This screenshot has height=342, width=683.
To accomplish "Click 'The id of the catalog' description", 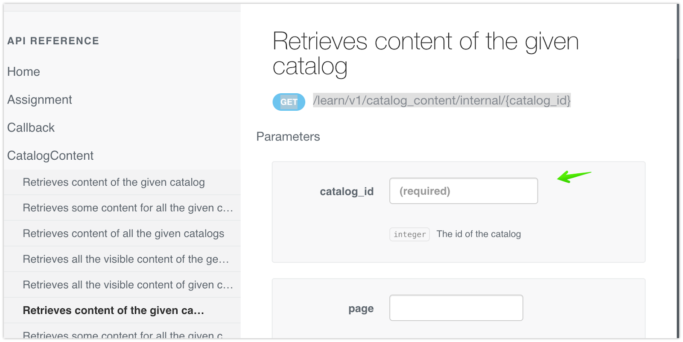I will [479, 234].
